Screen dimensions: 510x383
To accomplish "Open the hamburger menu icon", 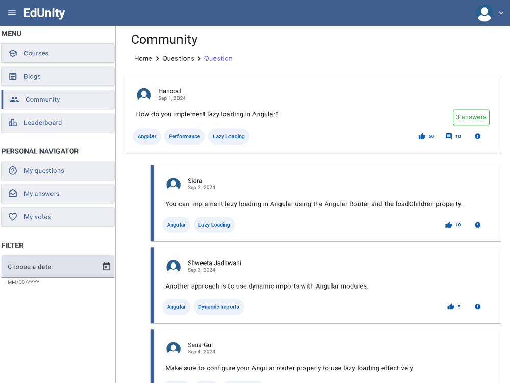I will click(12, 13).
